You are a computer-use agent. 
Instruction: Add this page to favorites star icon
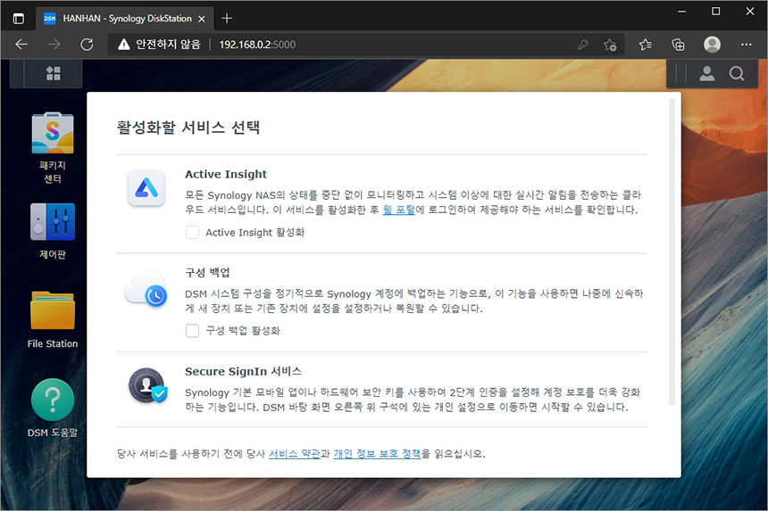(x=610, y=45)
